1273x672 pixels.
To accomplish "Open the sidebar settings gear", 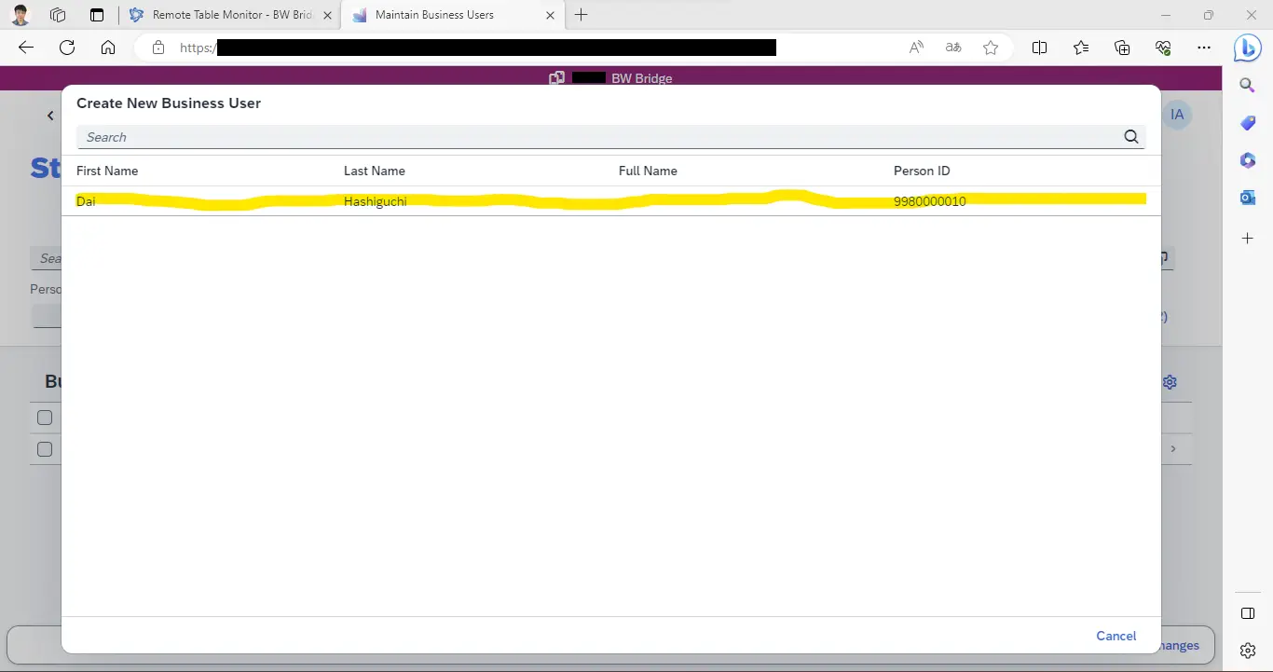I will tap(1248, 651).
